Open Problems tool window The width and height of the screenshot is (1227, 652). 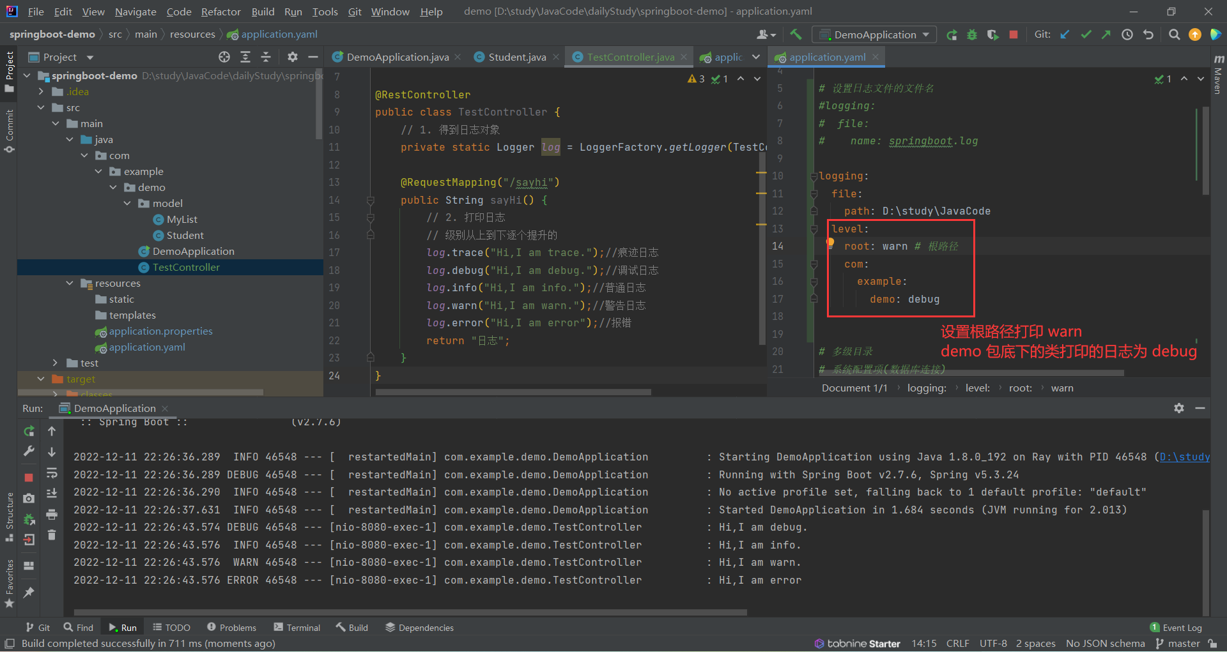(231, 628)
